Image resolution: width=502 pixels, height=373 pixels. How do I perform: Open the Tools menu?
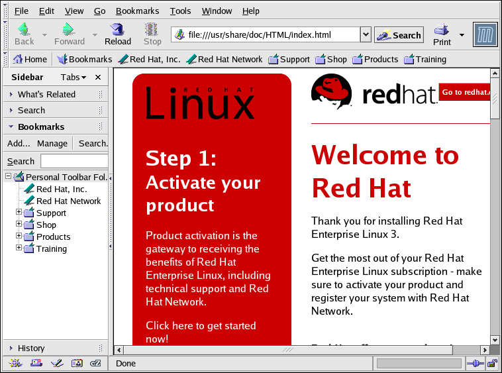[180, 11]
